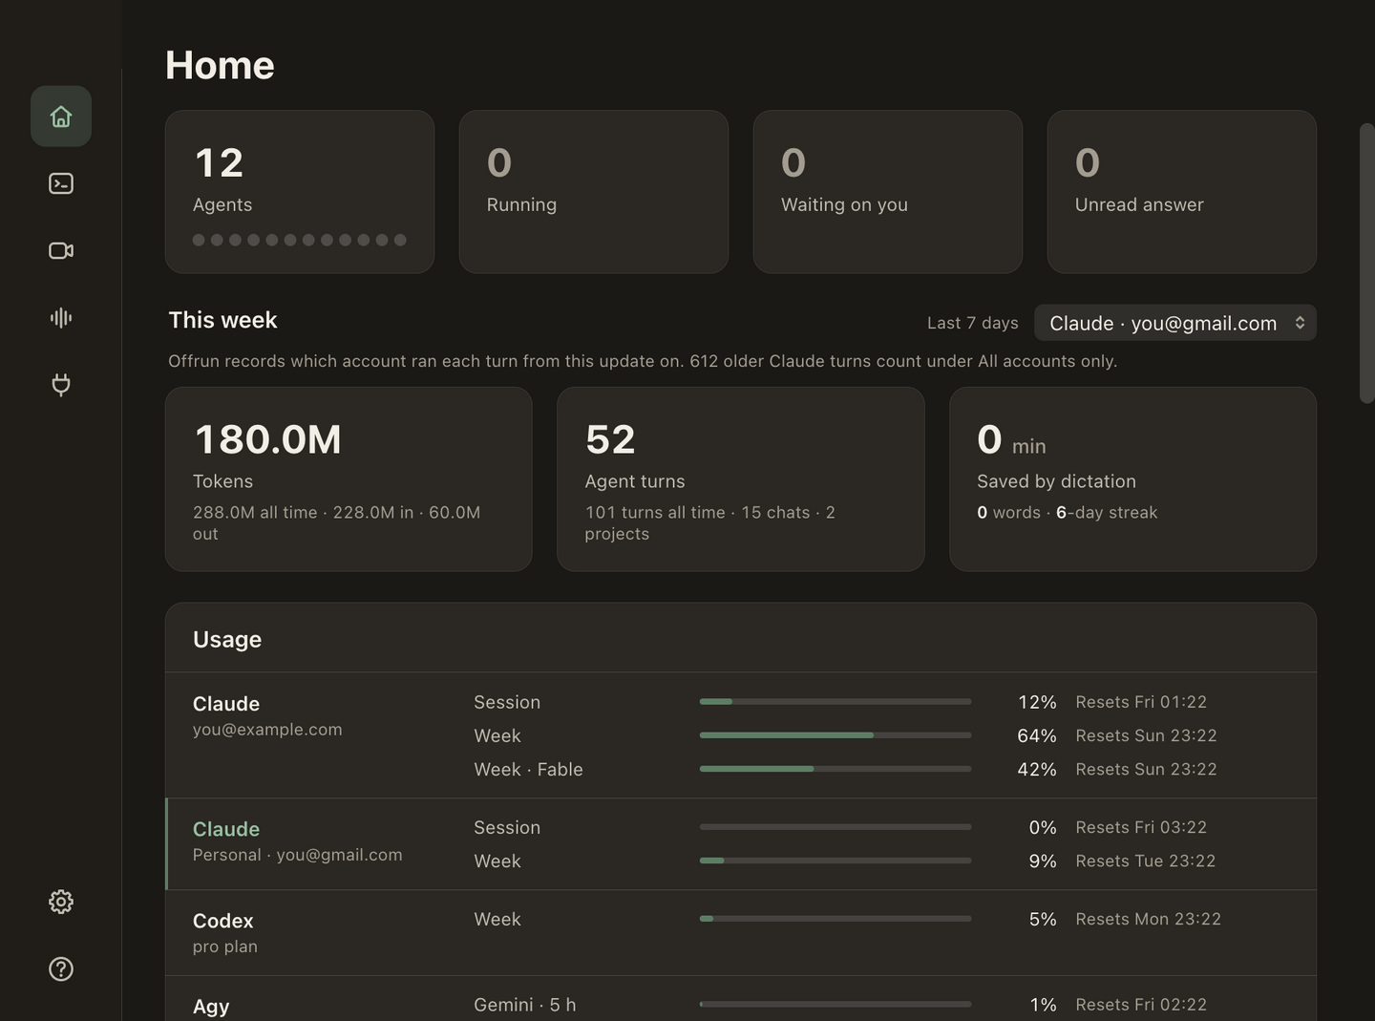The height and width of the screenshot is (1021, 1375).
Task: Click the Resets Tue 23:22 text
Action: (x=1146, y=861)
